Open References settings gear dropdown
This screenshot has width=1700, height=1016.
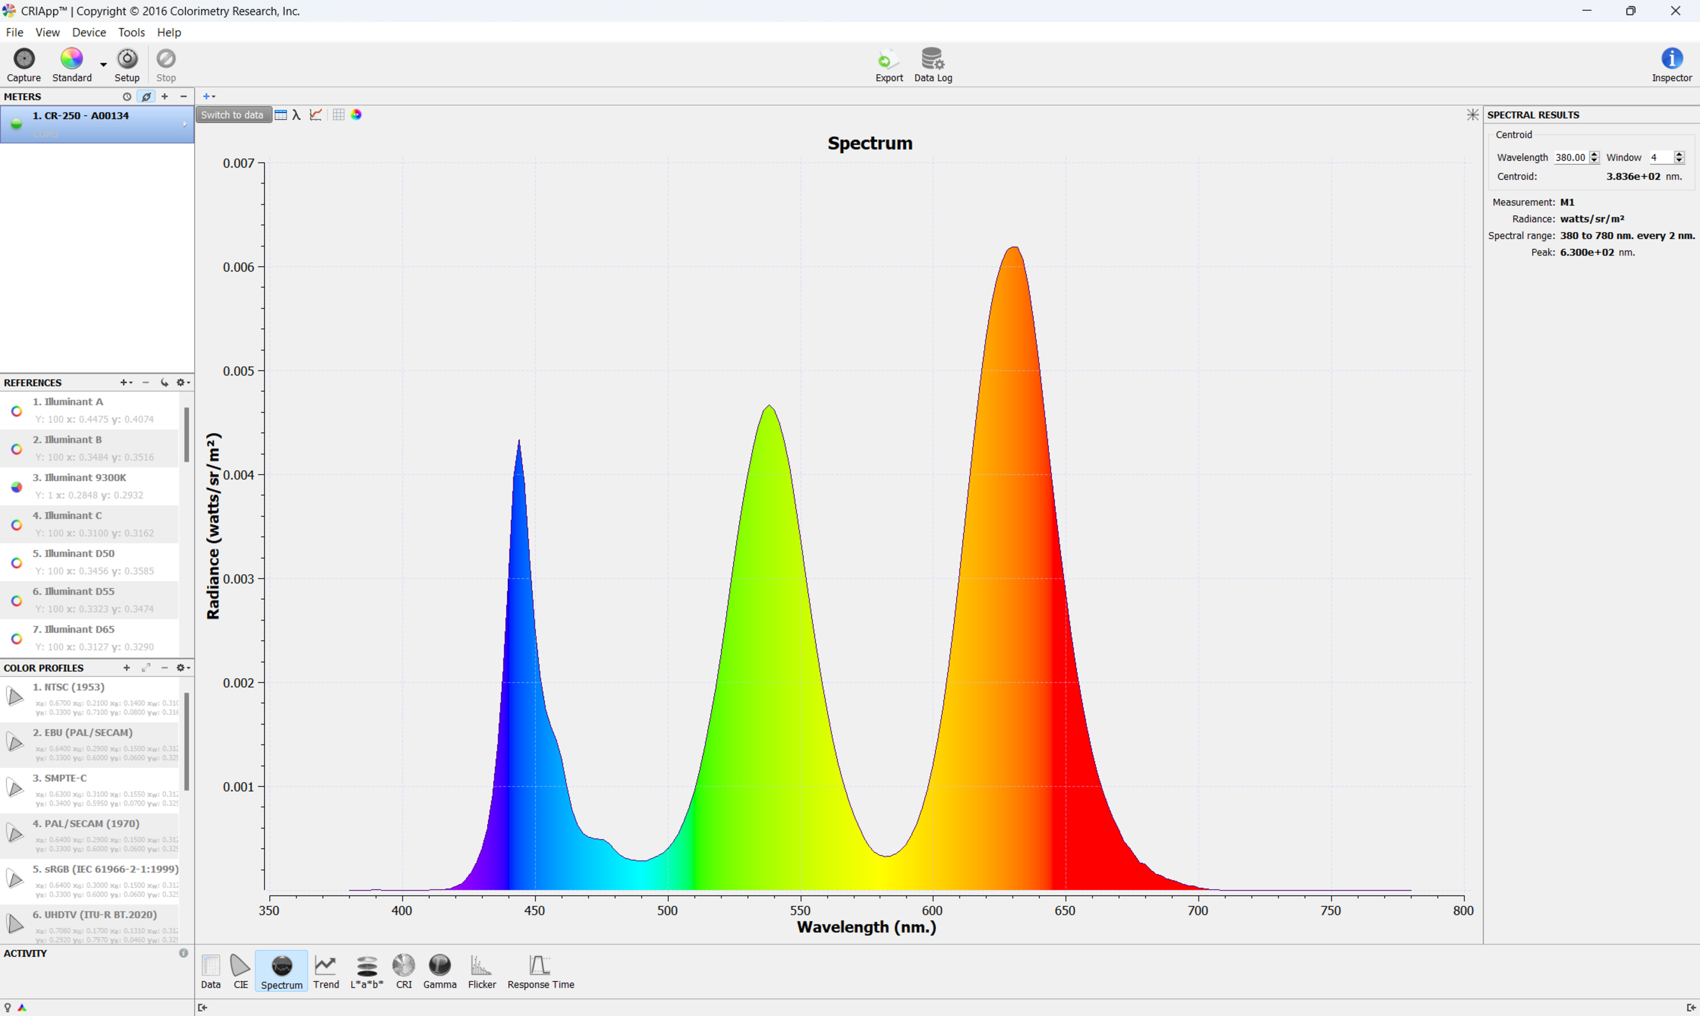click(x=183, y=382)
